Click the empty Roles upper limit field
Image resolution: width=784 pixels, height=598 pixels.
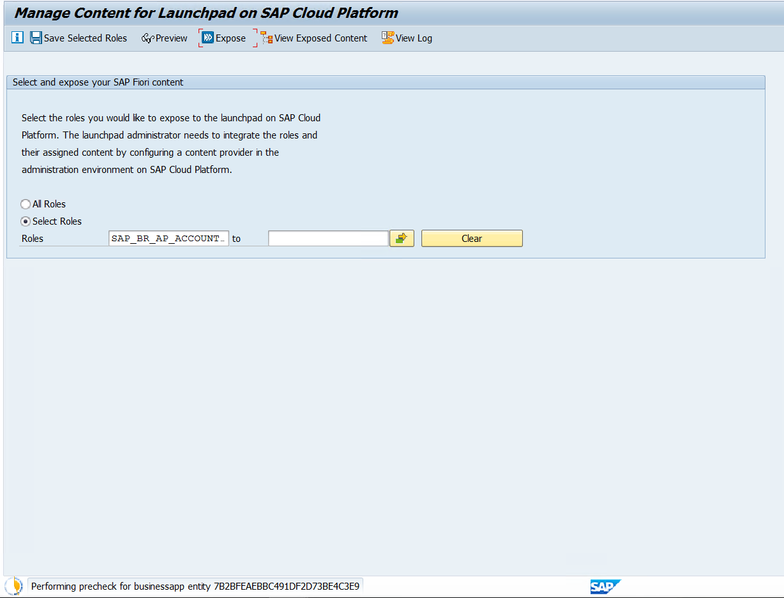pyautogui.click(x=328, y=238)
